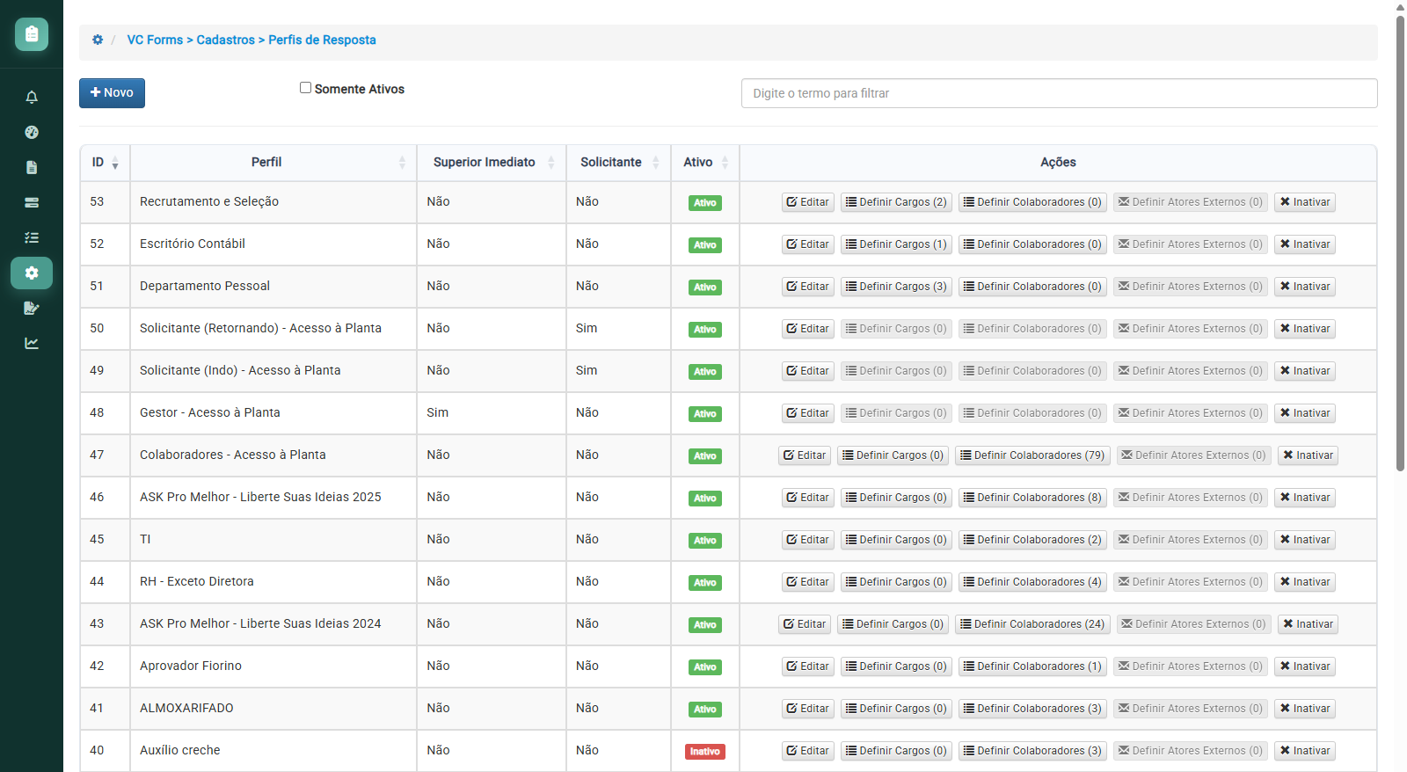Select 'Gestor - Acesso à Planta' profile cell

tap(273, 413)
